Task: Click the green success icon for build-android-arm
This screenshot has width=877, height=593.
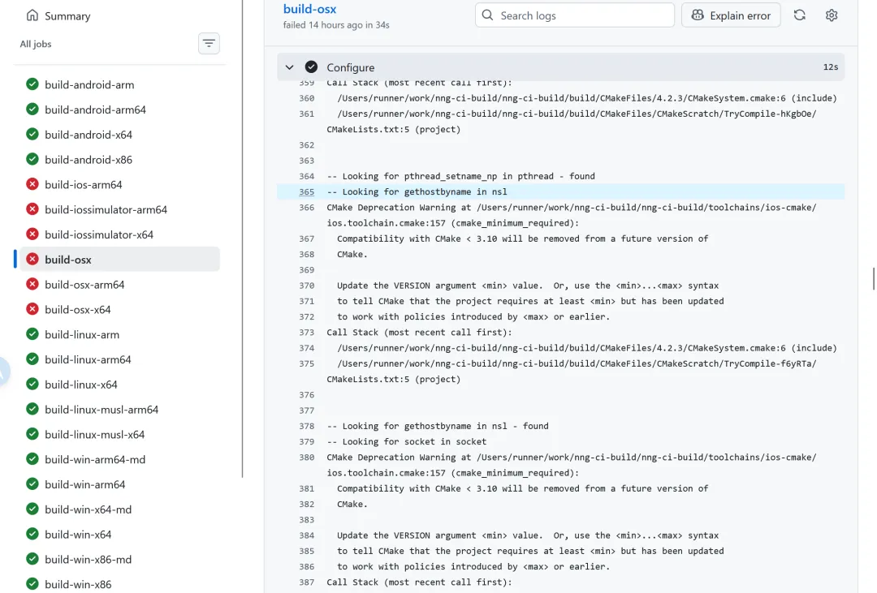Action: click(32, 84)
